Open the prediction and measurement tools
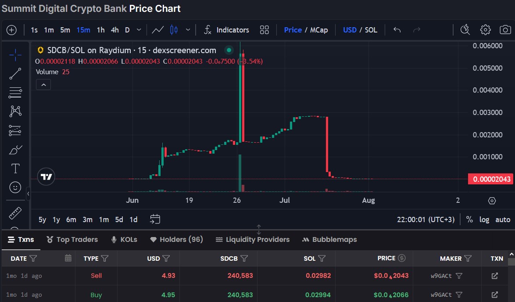The width and height of the screenshot is (515, 302). [x=15, y=130]
